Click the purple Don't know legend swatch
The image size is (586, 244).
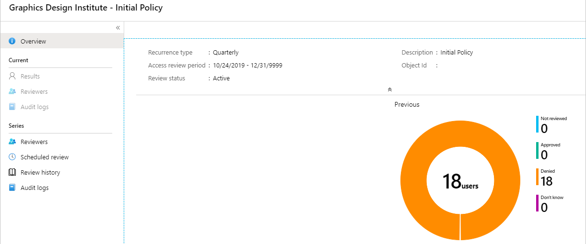pos(537,203)
